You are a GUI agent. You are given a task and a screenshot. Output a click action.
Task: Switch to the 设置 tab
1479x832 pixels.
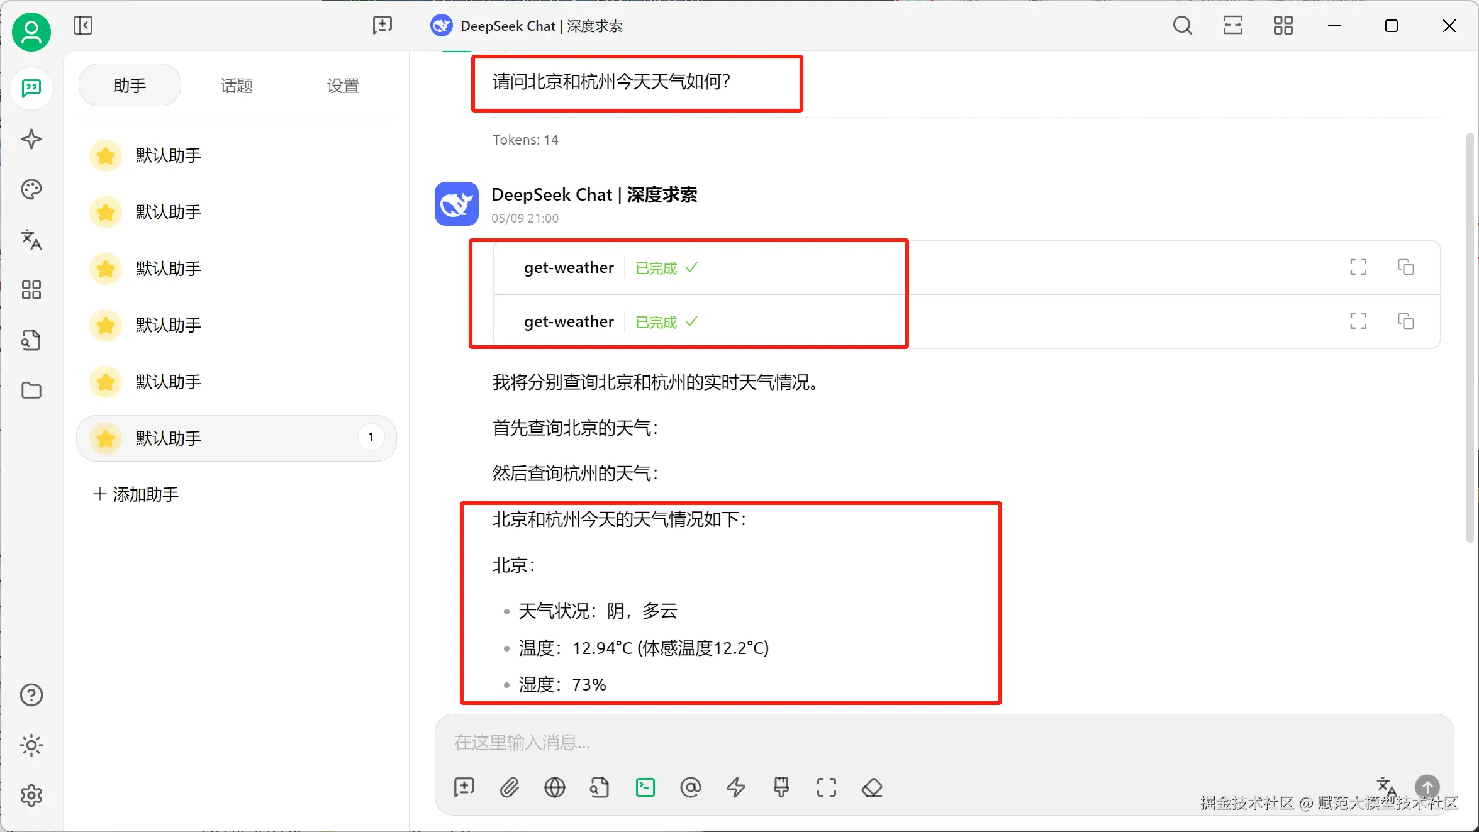[343, 86]
